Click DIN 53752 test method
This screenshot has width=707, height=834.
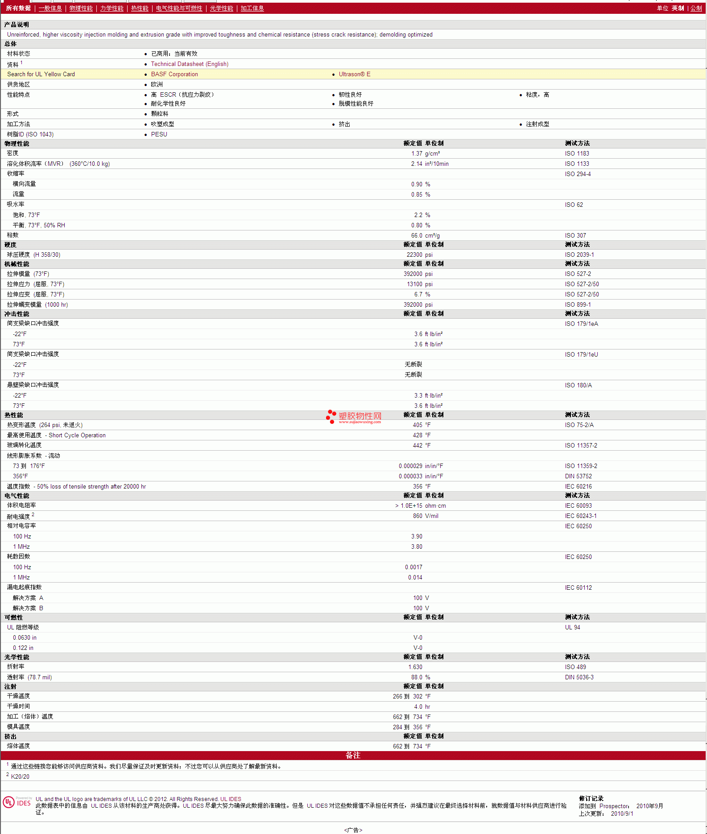click(578, 476)
